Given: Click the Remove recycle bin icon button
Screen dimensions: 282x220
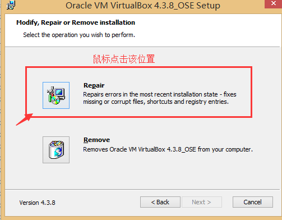Looking at the screenshot, I should (x=56, y=150).
